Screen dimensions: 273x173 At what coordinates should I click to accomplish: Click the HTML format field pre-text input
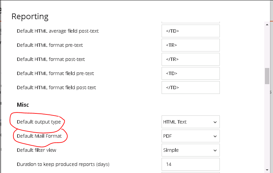point(191,73)
